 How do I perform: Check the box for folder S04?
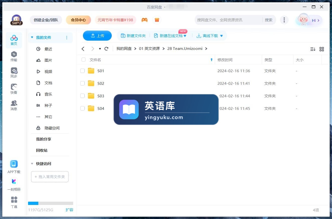[82, 108]
